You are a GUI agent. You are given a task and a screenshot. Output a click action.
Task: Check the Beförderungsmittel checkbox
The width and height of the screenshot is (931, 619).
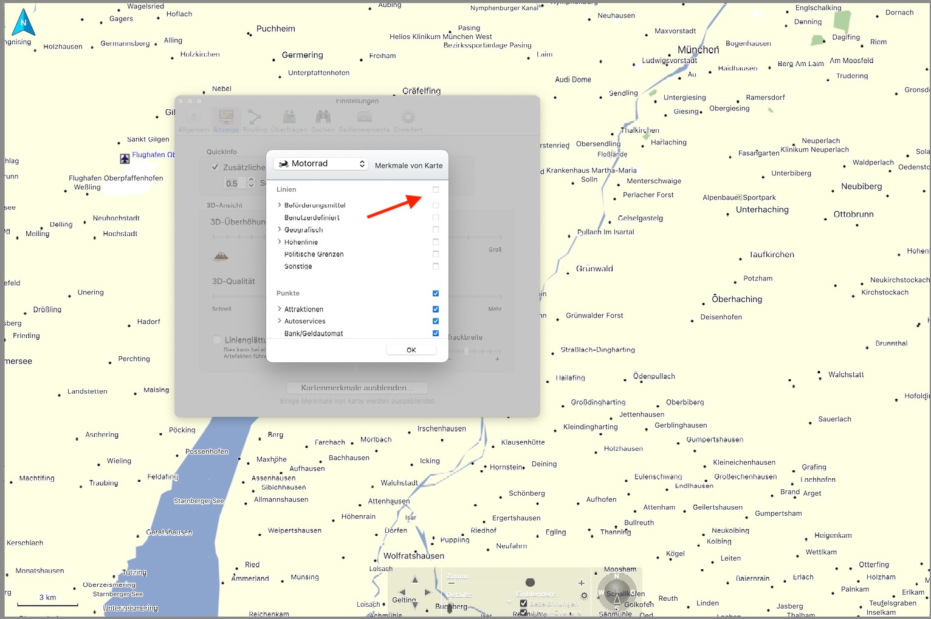[x=436, y=206]
